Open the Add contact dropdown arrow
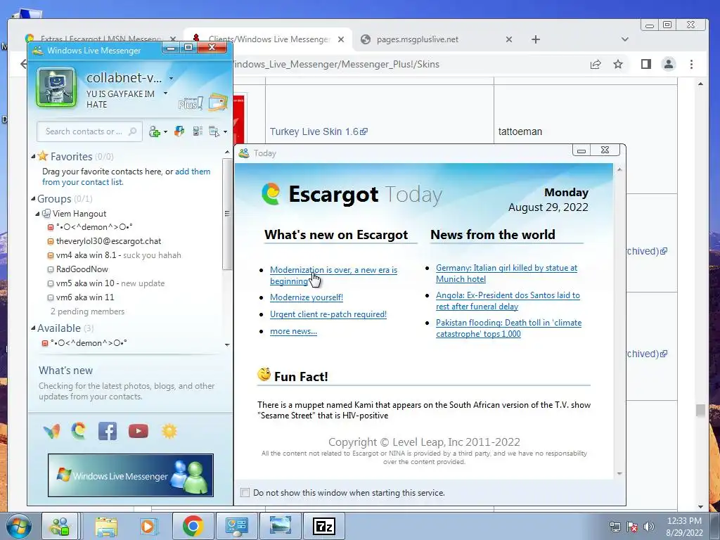Image resolution: width=720 pixels, height=540 pixels. 165,131
